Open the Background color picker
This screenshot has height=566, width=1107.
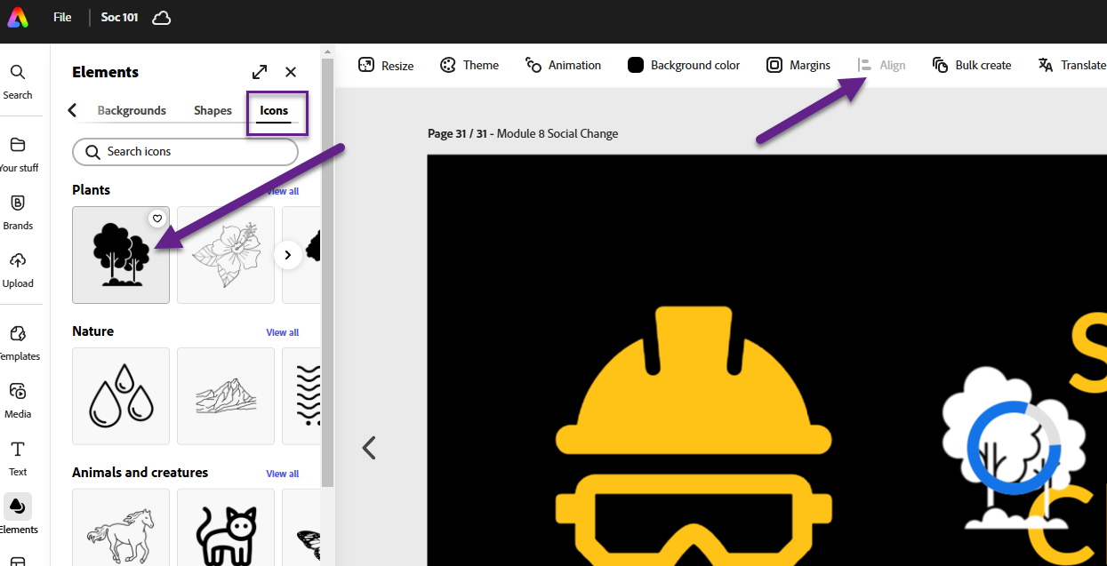tap(683, 64)
